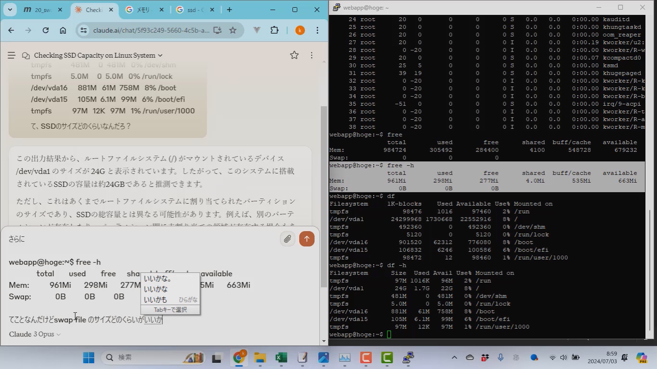Open a new browser tab
657x369 pixels.
(x=230, y=10)
